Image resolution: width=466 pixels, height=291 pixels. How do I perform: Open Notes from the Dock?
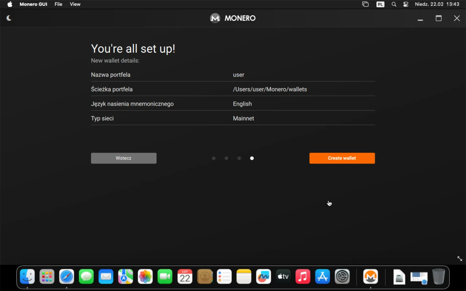coord(244,277)
